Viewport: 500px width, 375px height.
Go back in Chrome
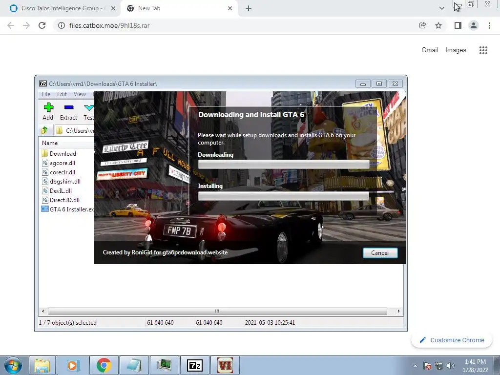tap(11, 25)
